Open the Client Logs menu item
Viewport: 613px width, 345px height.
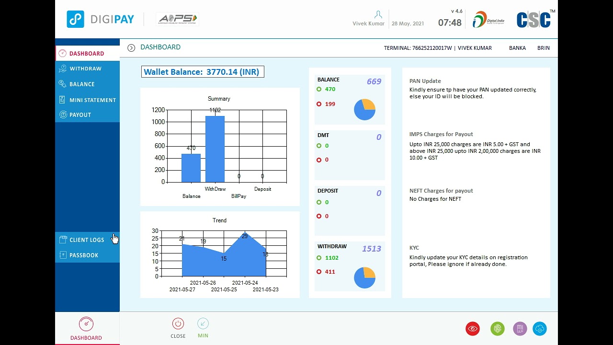coord(87,240)
